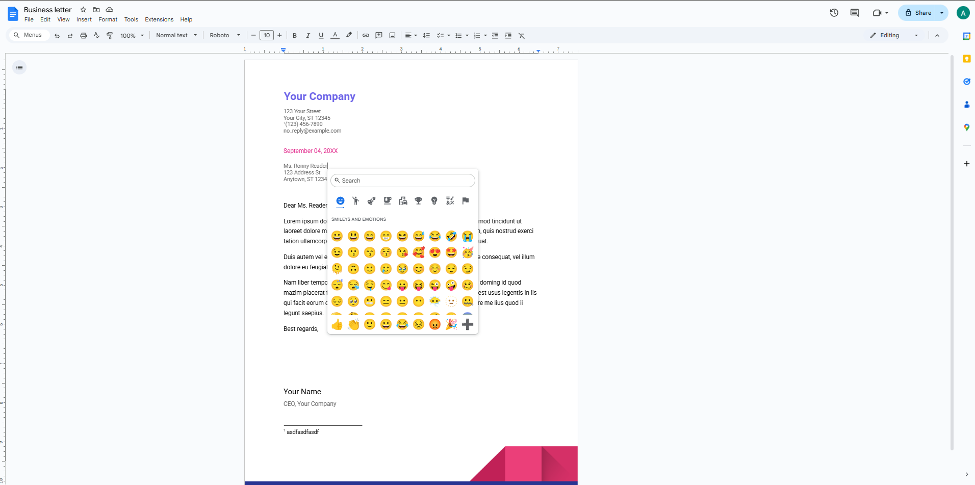
Task: Expand Share options arrow
Action: point(942,13)
